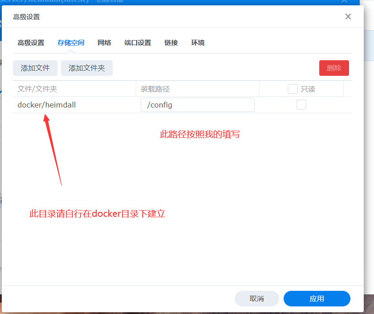The width and height of the screenshot is (374, 314).
Task: Click the 文件/文件夹 column header
Action: point(74,89)
